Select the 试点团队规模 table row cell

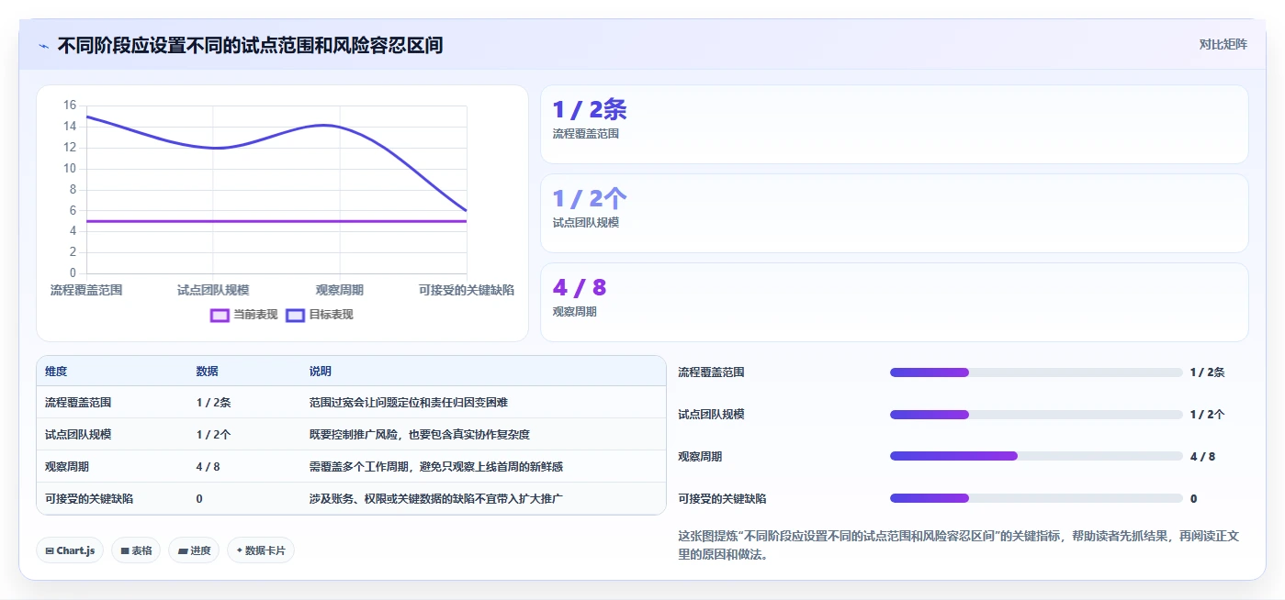78,435
